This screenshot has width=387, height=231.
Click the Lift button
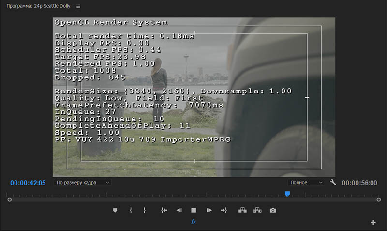pyautogui.click(x=242, y=210)
